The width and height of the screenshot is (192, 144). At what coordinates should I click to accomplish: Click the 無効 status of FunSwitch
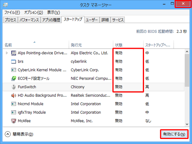click(x=119, y=87)
